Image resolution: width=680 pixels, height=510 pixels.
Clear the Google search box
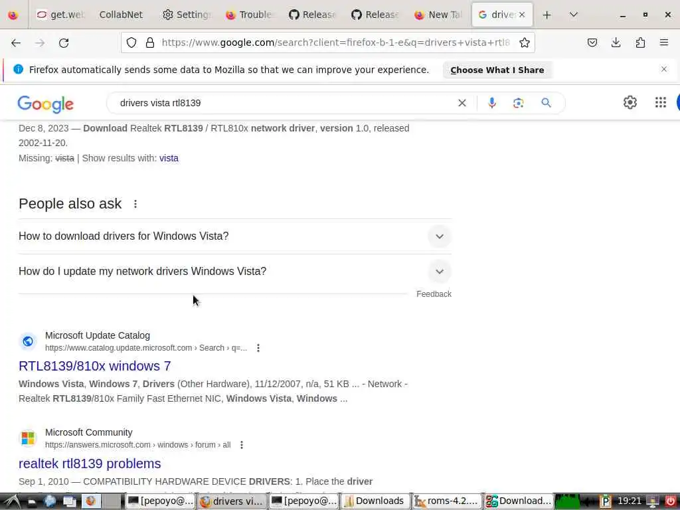click(x=462, y=103)
